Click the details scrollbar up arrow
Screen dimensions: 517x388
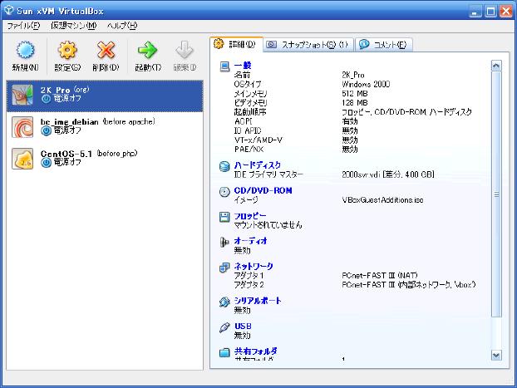(496, 66)
